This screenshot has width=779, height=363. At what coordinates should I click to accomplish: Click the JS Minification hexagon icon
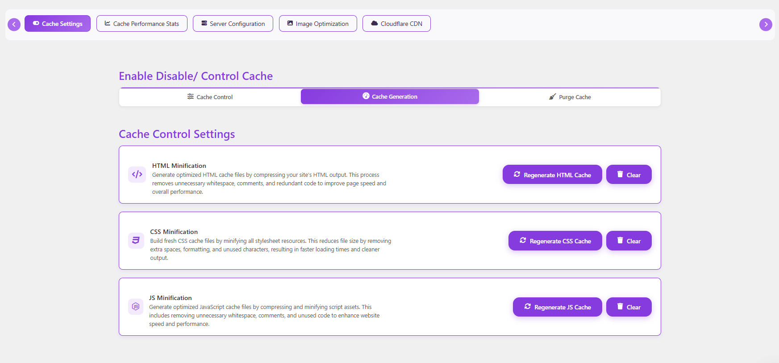136,307
